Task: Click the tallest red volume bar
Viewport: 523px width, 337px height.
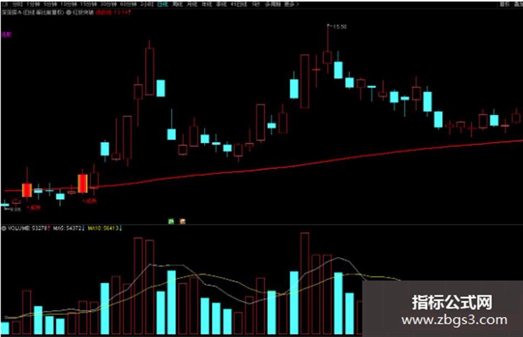Action: pos(304,283)
